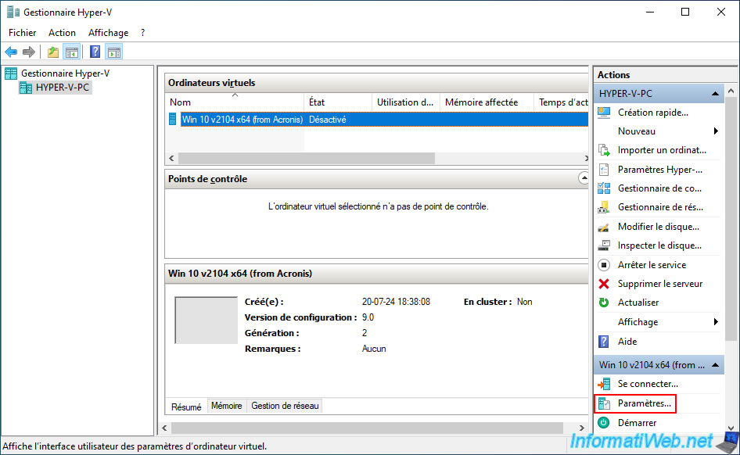Viewport: 740px width, 455px height.
Task: Click the Modifier le disque icon
Action: click(x=604, y=227)
